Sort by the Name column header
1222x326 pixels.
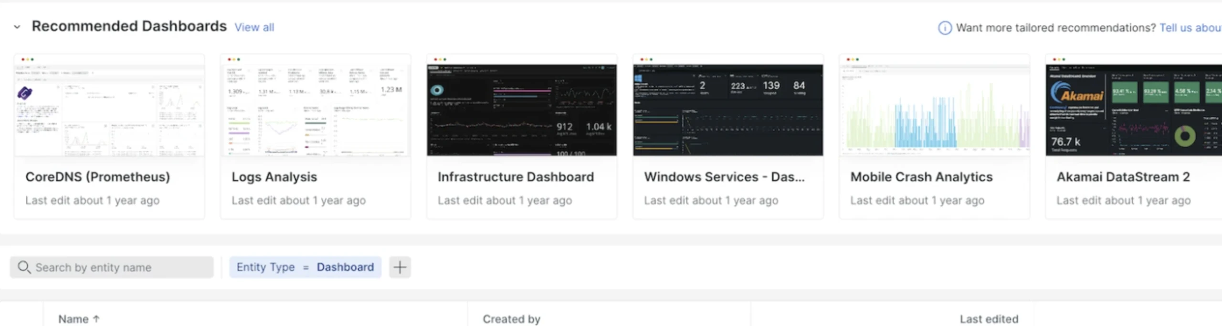tap(74, 319)
